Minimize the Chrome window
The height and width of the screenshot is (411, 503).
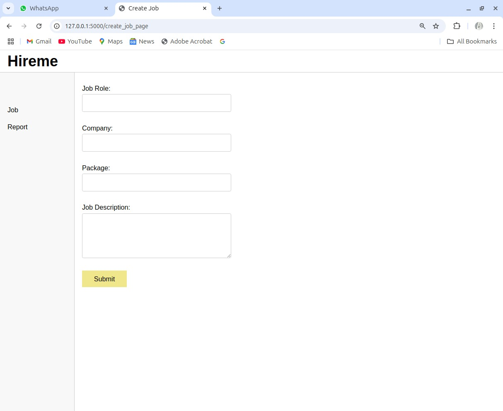(x=469, y=8)
